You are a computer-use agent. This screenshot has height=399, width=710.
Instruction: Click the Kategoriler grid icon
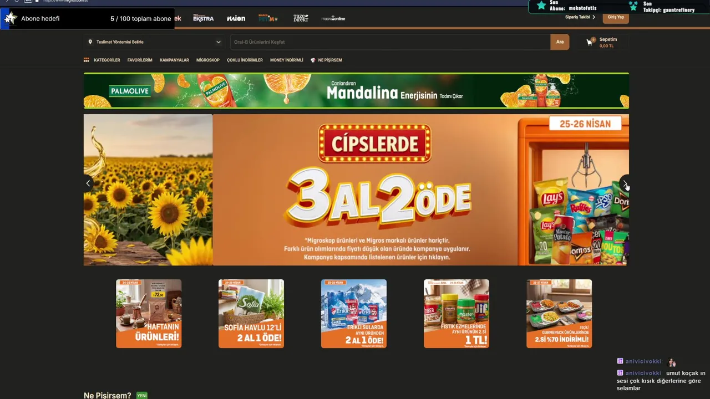click(x=87, y=60)
